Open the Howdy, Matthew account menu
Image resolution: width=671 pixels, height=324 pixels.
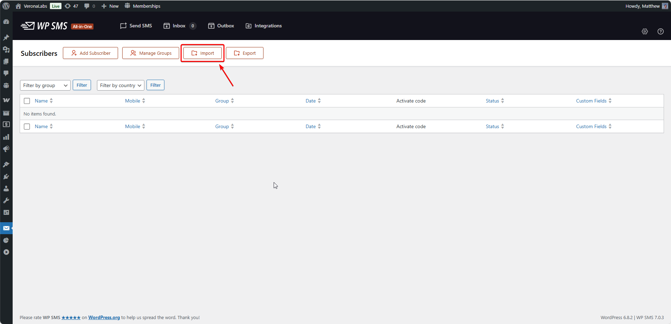pyautogui.click(x=642, y=6)
